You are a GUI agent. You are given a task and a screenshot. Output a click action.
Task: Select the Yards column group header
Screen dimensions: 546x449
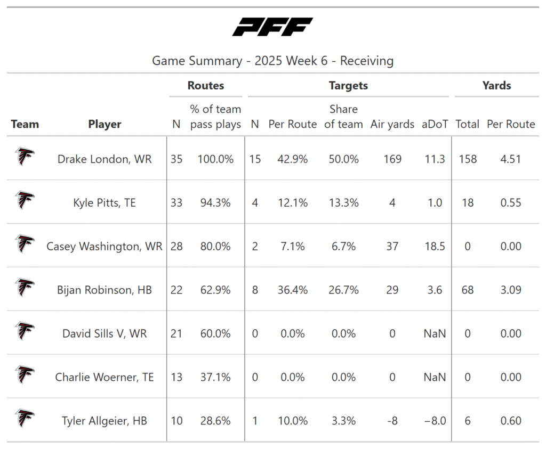pos(496,85)
